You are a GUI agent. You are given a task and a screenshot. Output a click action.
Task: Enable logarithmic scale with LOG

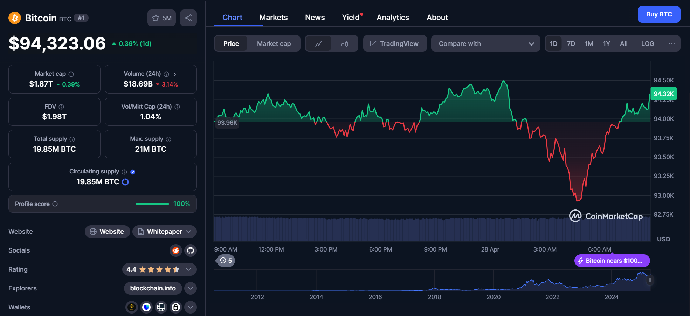tap(647, 43)
